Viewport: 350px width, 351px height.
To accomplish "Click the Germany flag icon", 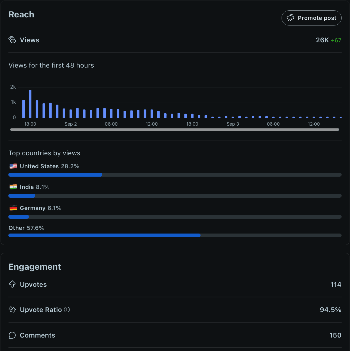I will click(x=13, y=208).
